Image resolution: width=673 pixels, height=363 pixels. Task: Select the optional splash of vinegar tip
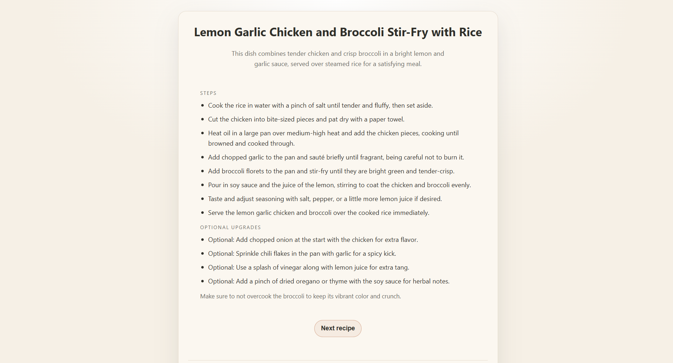[309, 267]
